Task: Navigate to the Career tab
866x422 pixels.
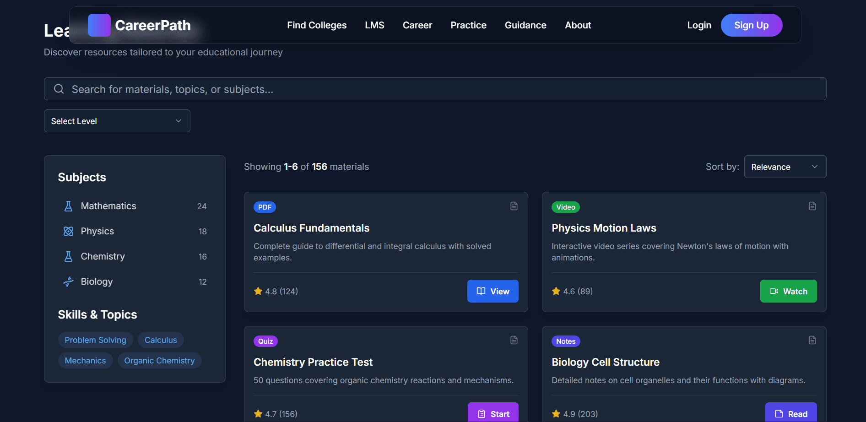Action: pos(417,25)
